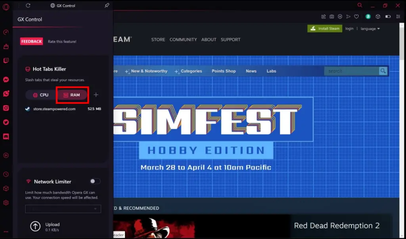Open the Points Shop tab
This screenshot has height=239, width=406.
[x=224, y=71]
